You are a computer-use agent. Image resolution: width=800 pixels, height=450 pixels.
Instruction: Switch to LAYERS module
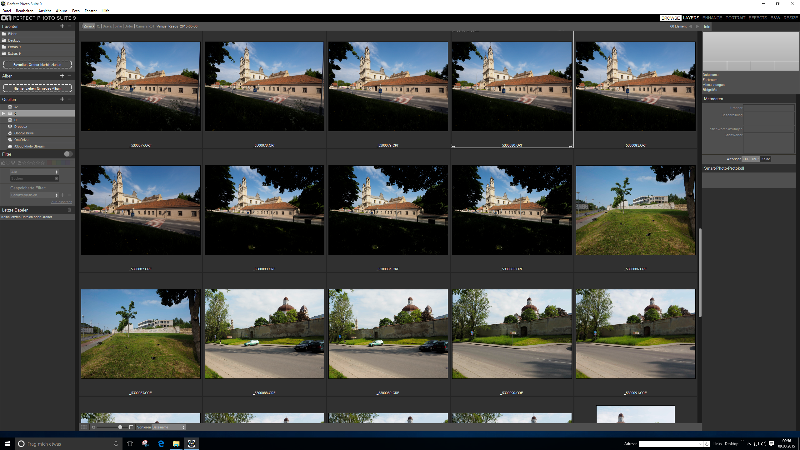pyautogui.click(x=691, y=18)
